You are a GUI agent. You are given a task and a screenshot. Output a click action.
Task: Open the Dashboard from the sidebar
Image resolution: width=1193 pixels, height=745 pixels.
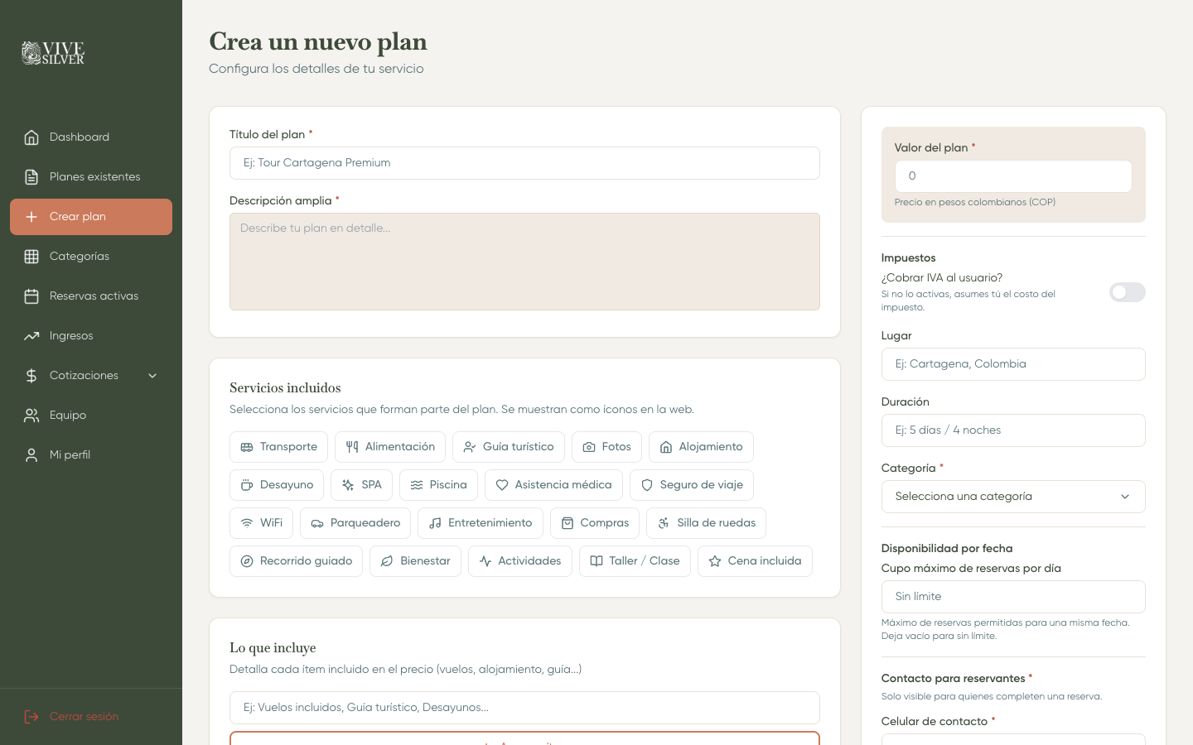click(79, 137)
